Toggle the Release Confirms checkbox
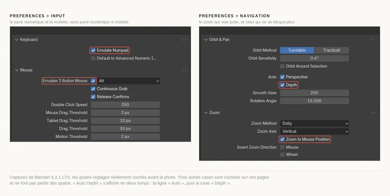The image size is (390, 196). [93, 96]
